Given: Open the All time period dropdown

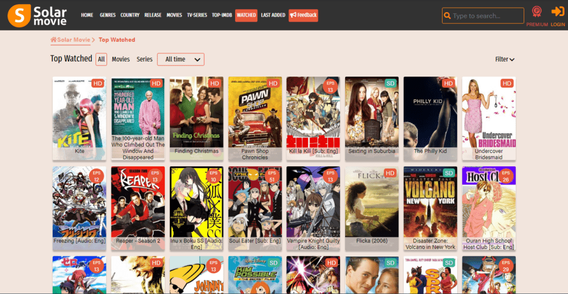Looking at the screenshot, I should 181,59.
